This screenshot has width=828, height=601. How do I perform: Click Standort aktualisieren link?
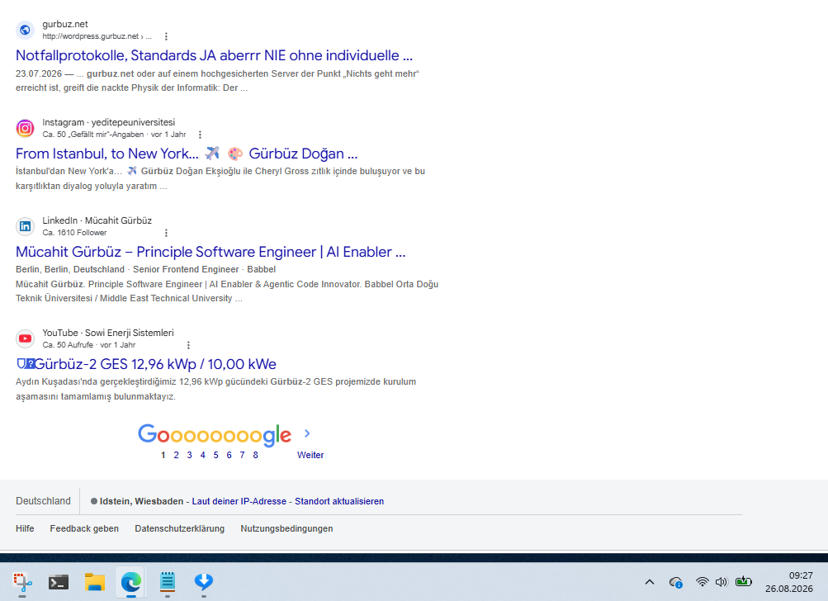[339, 501]
